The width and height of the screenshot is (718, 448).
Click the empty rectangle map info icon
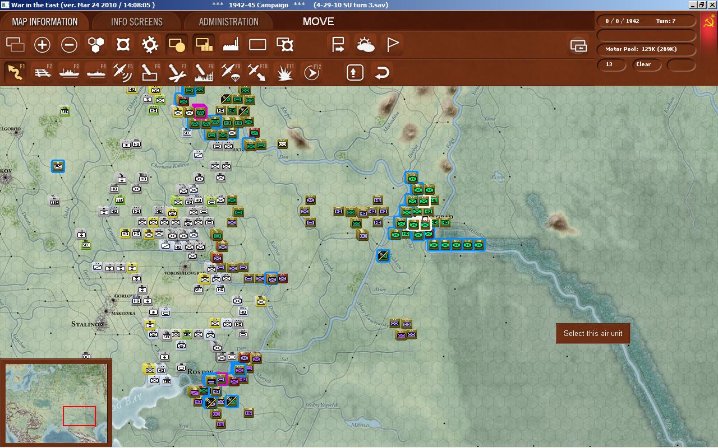257,44
